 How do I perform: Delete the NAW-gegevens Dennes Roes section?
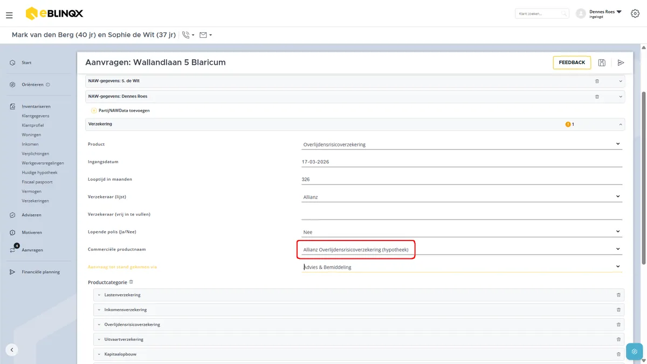point(597,97)
